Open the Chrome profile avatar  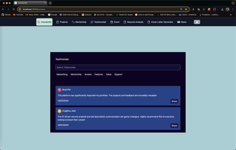pos(228,9)
